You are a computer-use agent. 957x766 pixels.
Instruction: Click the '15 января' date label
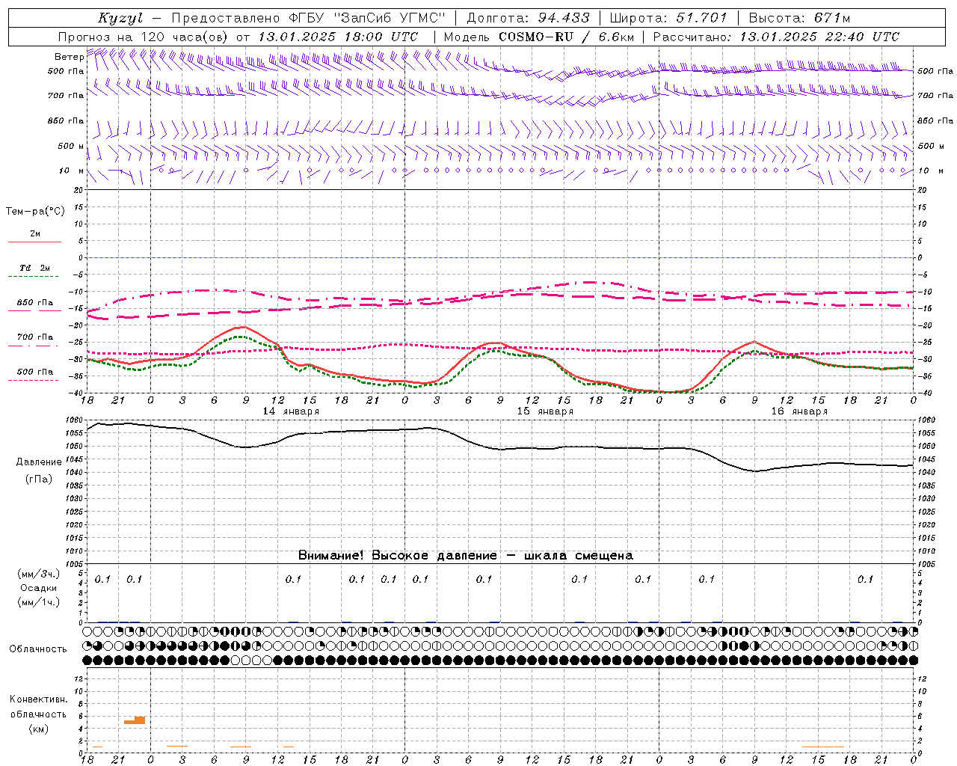click(x=545, y=411)
